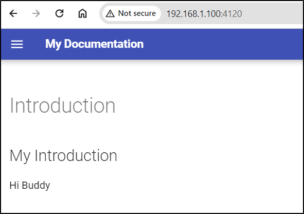Viewport: 304px width, 214px height.
Task: Click the My Introduction subheading
Action: (x=63, y=156)
